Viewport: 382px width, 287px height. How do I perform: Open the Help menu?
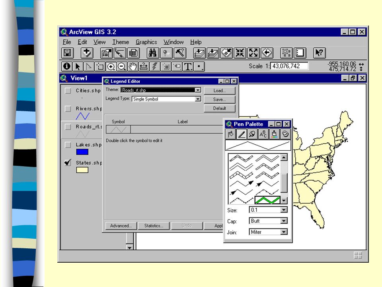coord(196,42)
